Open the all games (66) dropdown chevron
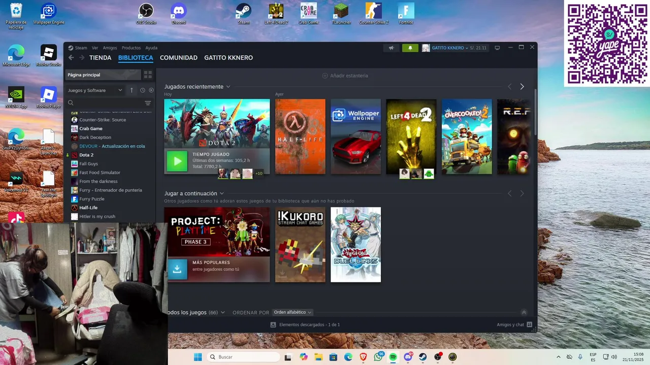This screenshot has height=365, width=650. click(223, 312)
